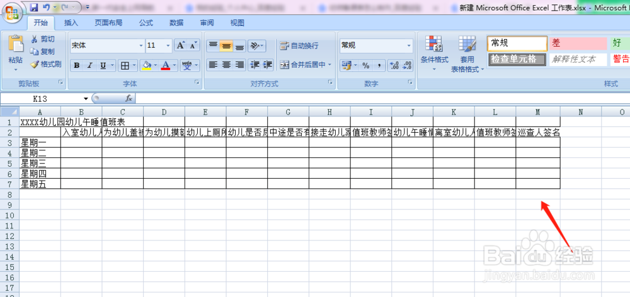Click the 合并后居中 merge and center button
This screenshot has width=630, height=297.
pos(302,65)
